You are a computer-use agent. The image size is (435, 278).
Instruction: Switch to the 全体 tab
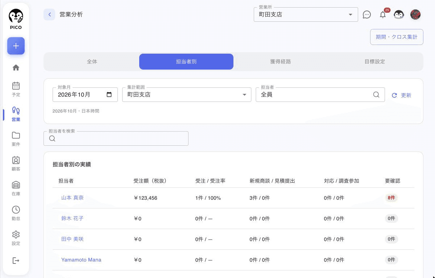[92, 62]
